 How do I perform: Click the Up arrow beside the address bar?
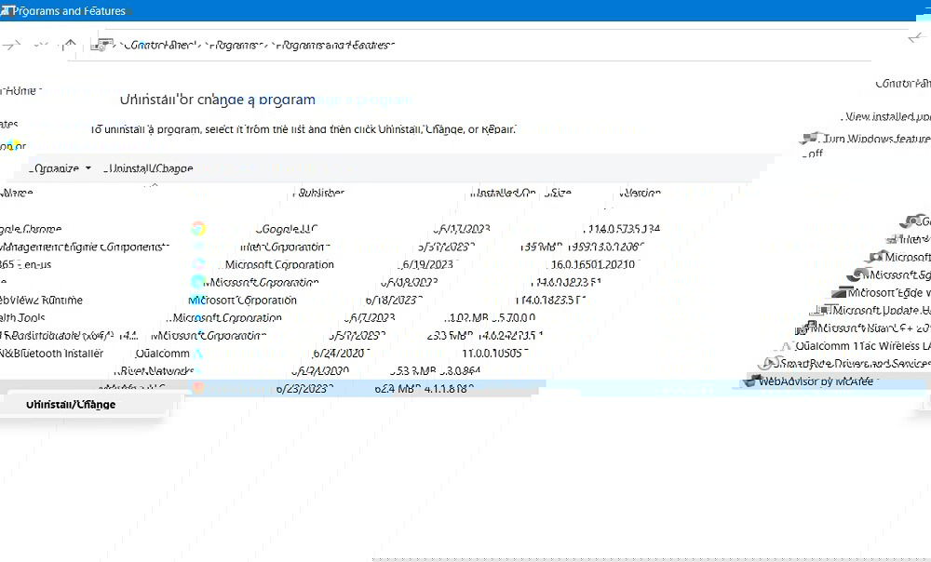pos(70,45)
